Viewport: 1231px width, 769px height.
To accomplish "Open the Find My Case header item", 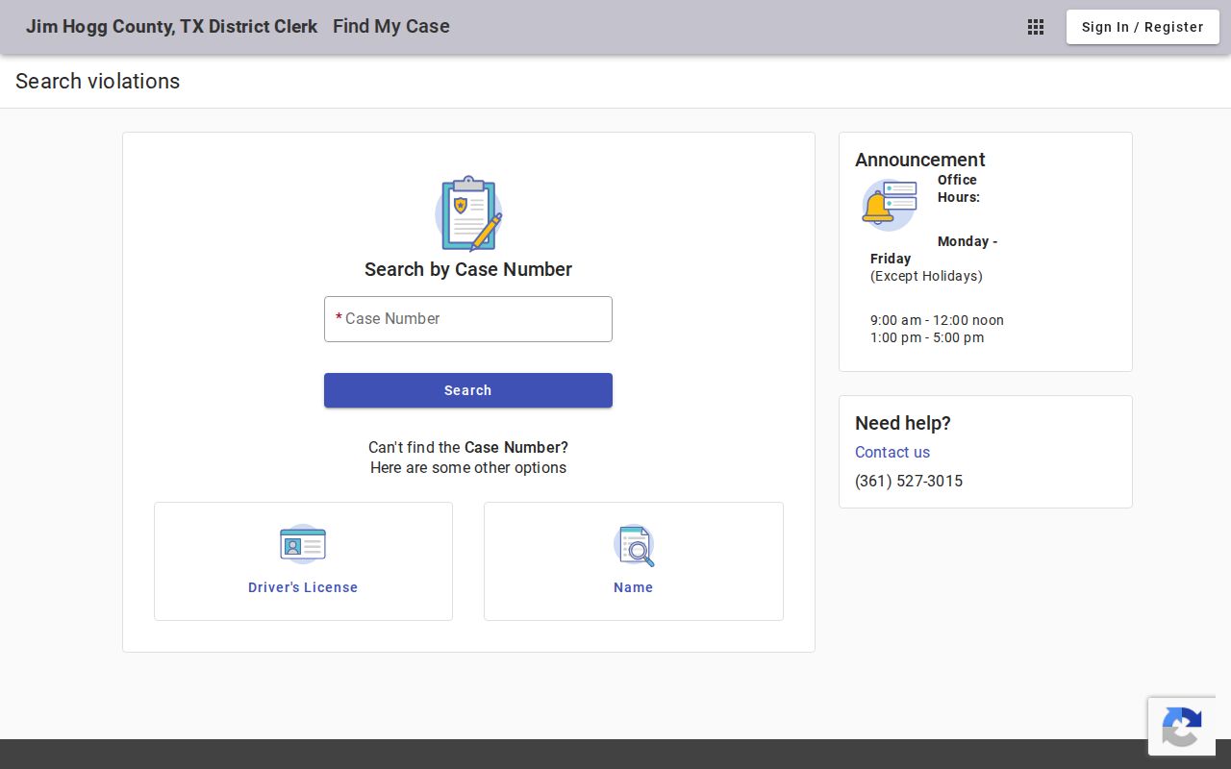I will 391,27.
